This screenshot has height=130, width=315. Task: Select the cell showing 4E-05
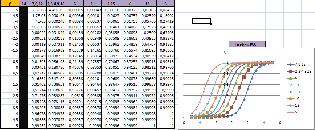point(37,21)
